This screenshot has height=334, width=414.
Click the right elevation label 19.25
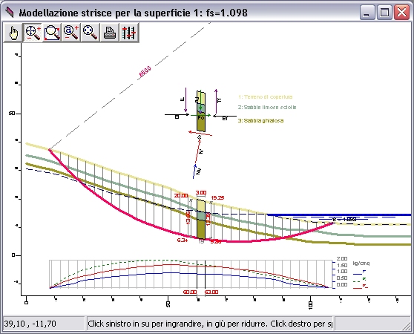pyautogui.click(x=217, y=197)
